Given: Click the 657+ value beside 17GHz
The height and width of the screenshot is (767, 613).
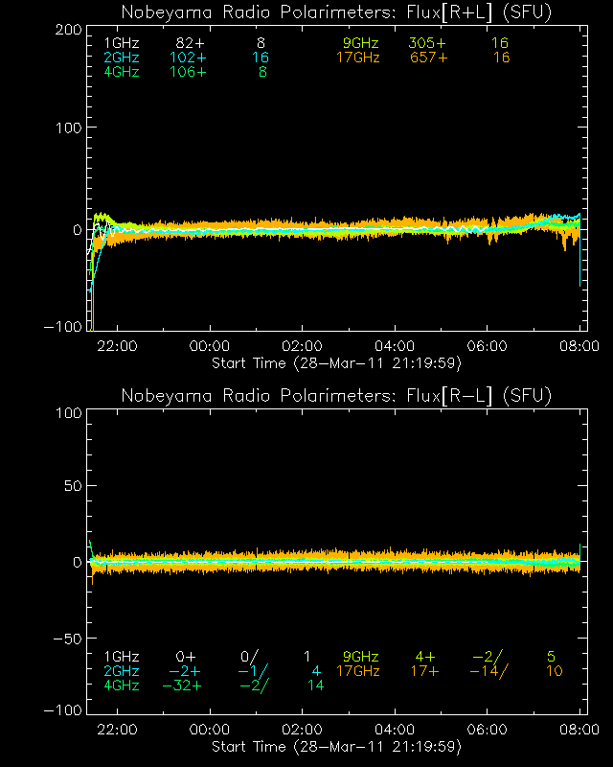Looking at the screenshot, I should coord(428,58).
